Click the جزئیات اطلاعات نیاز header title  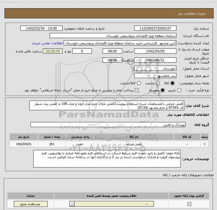click(192, 14)
